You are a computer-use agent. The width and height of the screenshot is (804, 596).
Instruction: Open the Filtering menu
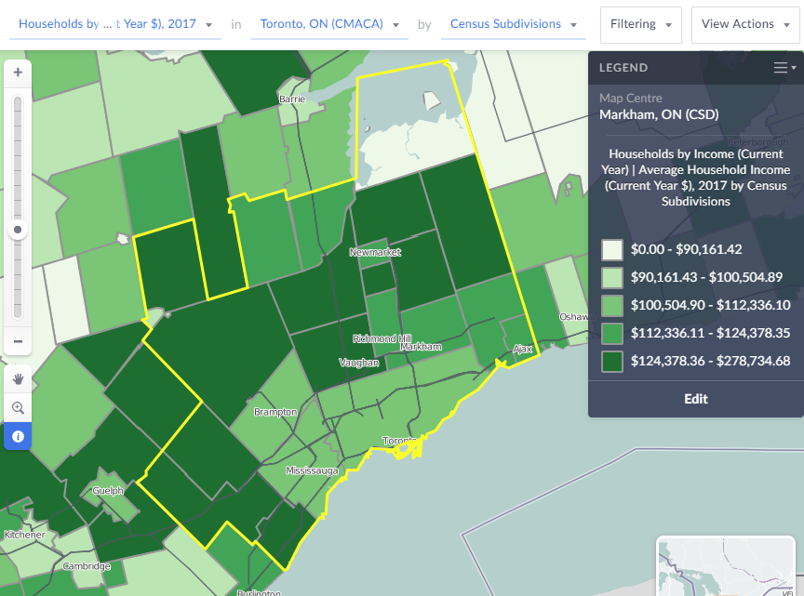[x=640, y=24]
